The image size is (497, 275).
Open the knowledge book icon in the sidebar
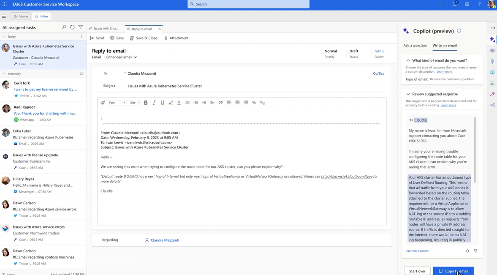[492, 72]
